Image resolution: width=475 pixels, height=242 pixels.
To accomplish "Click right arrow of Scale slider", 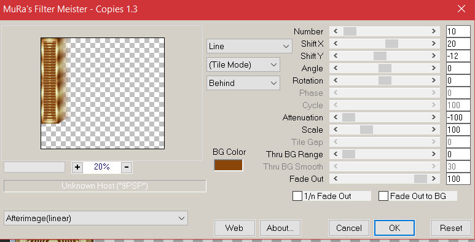I will pyautogui.click(x=433, y=130).
